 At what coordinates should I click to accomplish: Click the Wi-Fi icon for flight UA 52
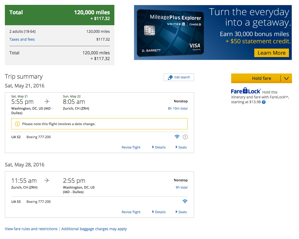[x=177, y=137]
